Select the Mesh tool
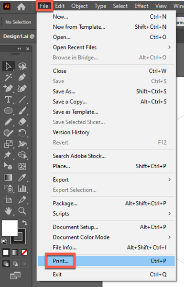Image resolution: width=184 pixels, height=287 pixels. click(22, 166)
